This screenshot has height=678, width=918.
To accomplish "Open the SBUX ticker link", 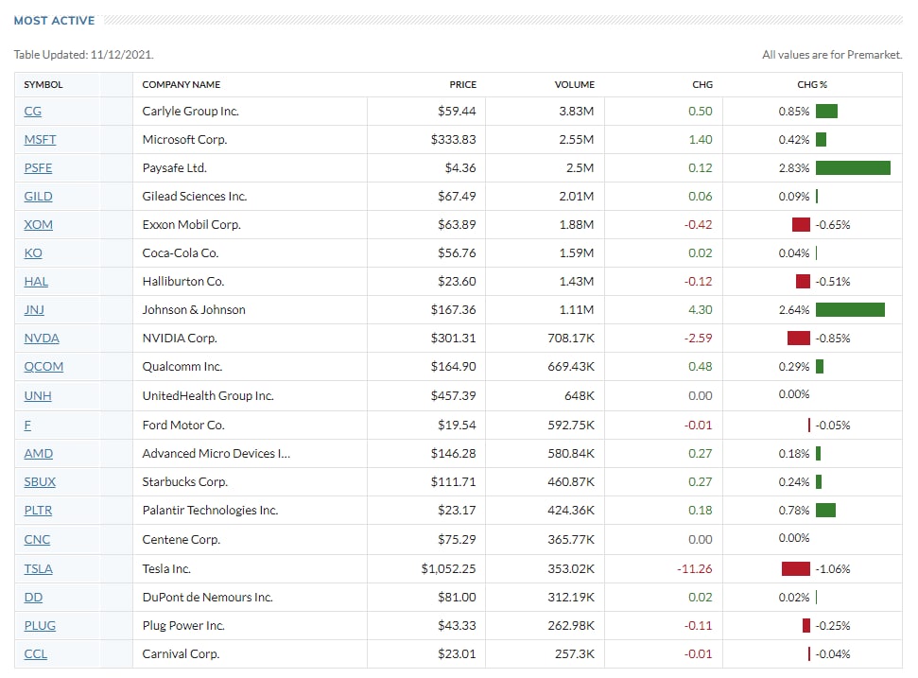I will pos(40,482).
